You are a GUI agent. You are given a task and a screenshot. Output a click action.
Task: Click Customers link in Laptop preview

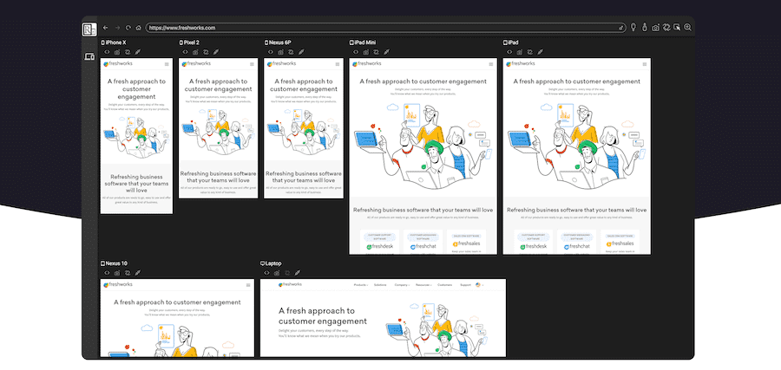coord(444,284)
